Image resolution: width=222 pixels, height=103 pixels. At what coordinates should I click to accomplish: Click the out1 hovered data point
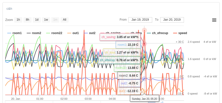pos(144,91)
